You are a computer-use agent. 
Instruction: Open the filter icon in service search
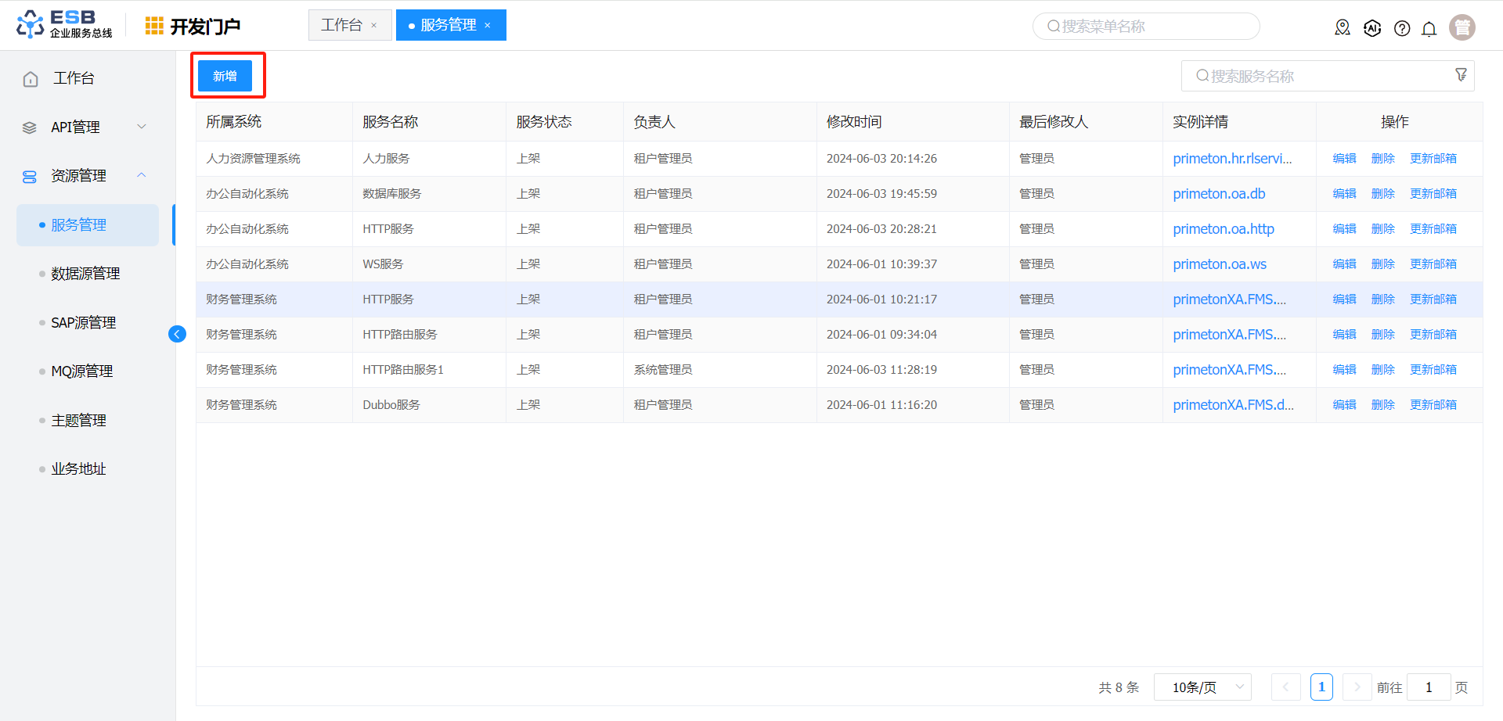coord(1461,75)
